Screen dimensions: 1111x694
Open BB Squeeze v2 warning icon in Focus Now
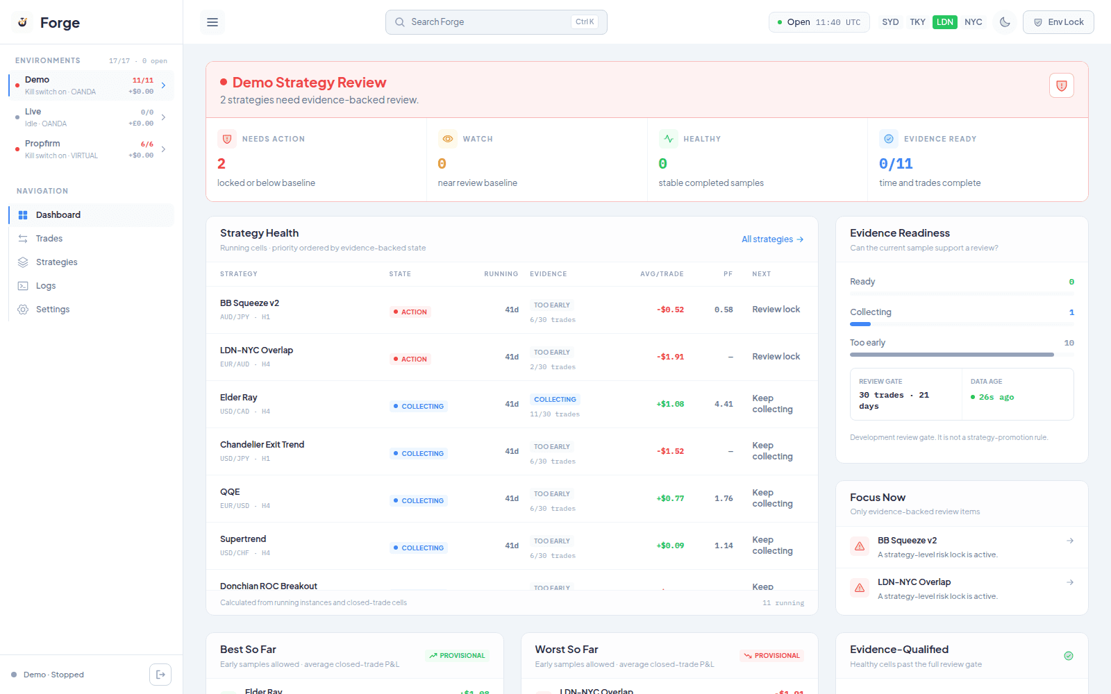[x=860, y=547]
